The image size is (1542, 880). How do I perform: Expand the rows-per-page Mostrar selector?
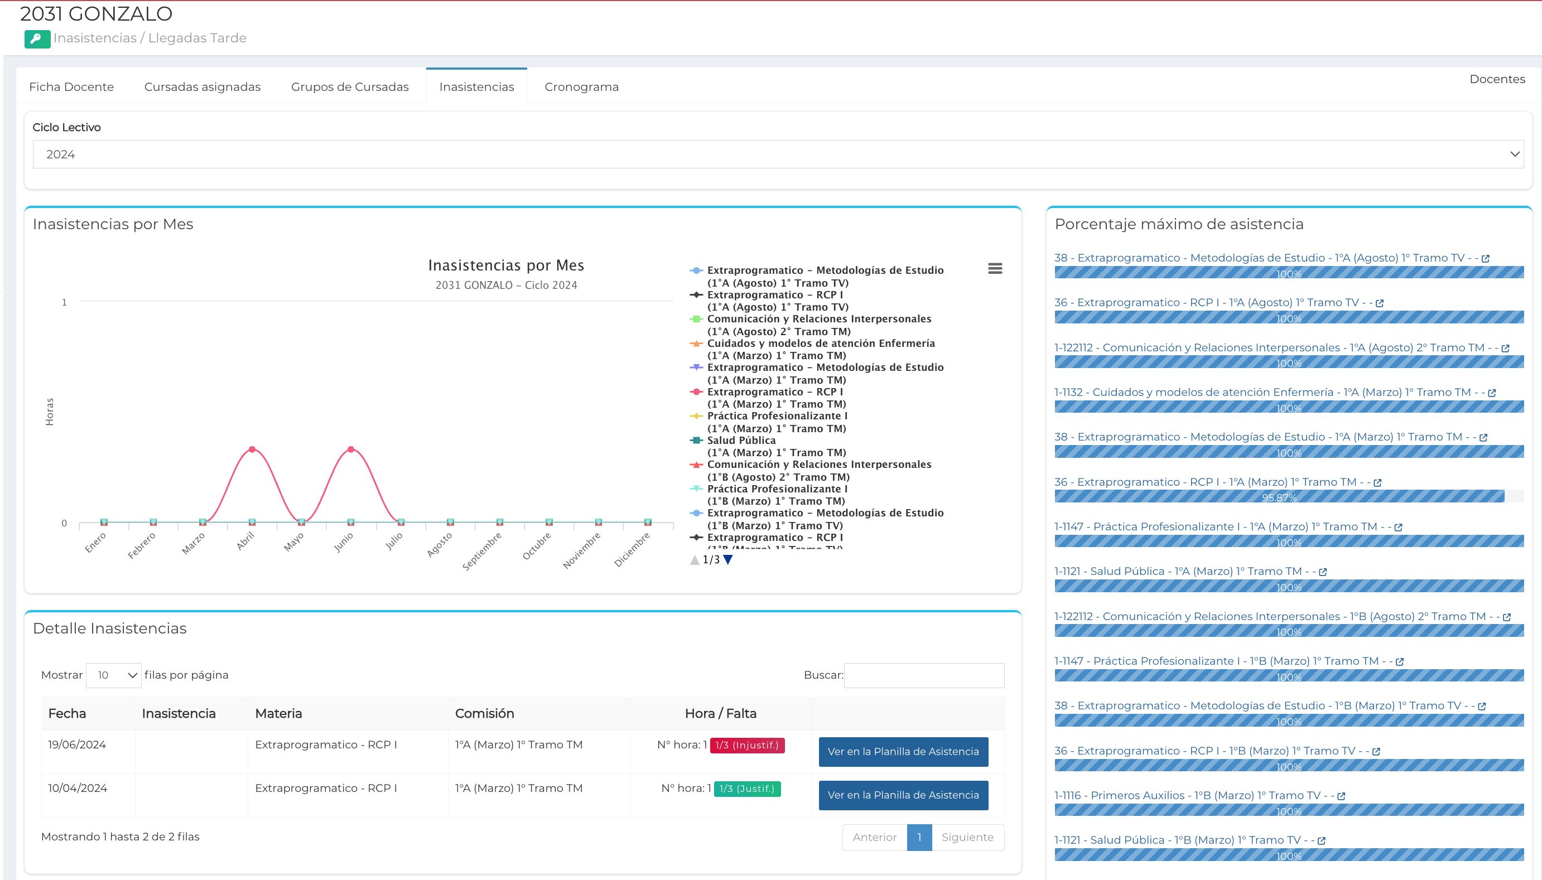point(114,675)
